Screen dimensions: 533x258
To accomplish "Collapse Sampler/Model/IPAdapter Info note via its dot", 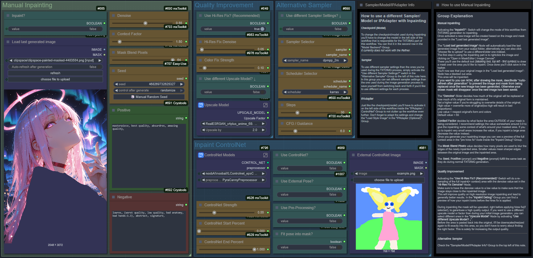I will tap(361, 5).
